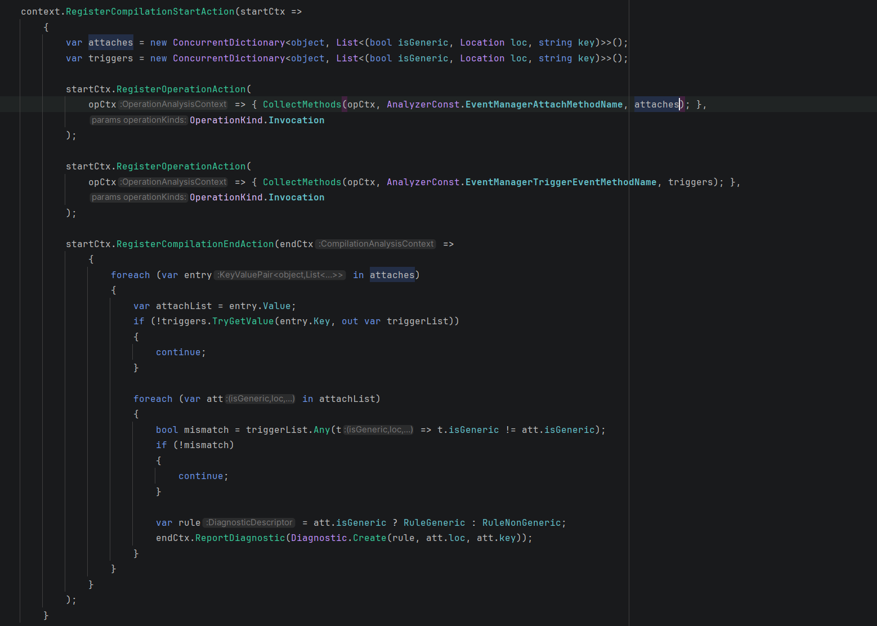Click the Any method on triggerList
Image resolution: width=877 pixels, height=626 pixels.
[x=322, y=430]
